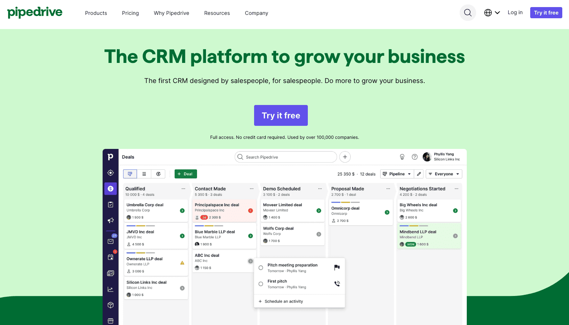569x325 pixels.
Task: Open the Mail inbox showing 27 unread
Action: click(110, 241)
